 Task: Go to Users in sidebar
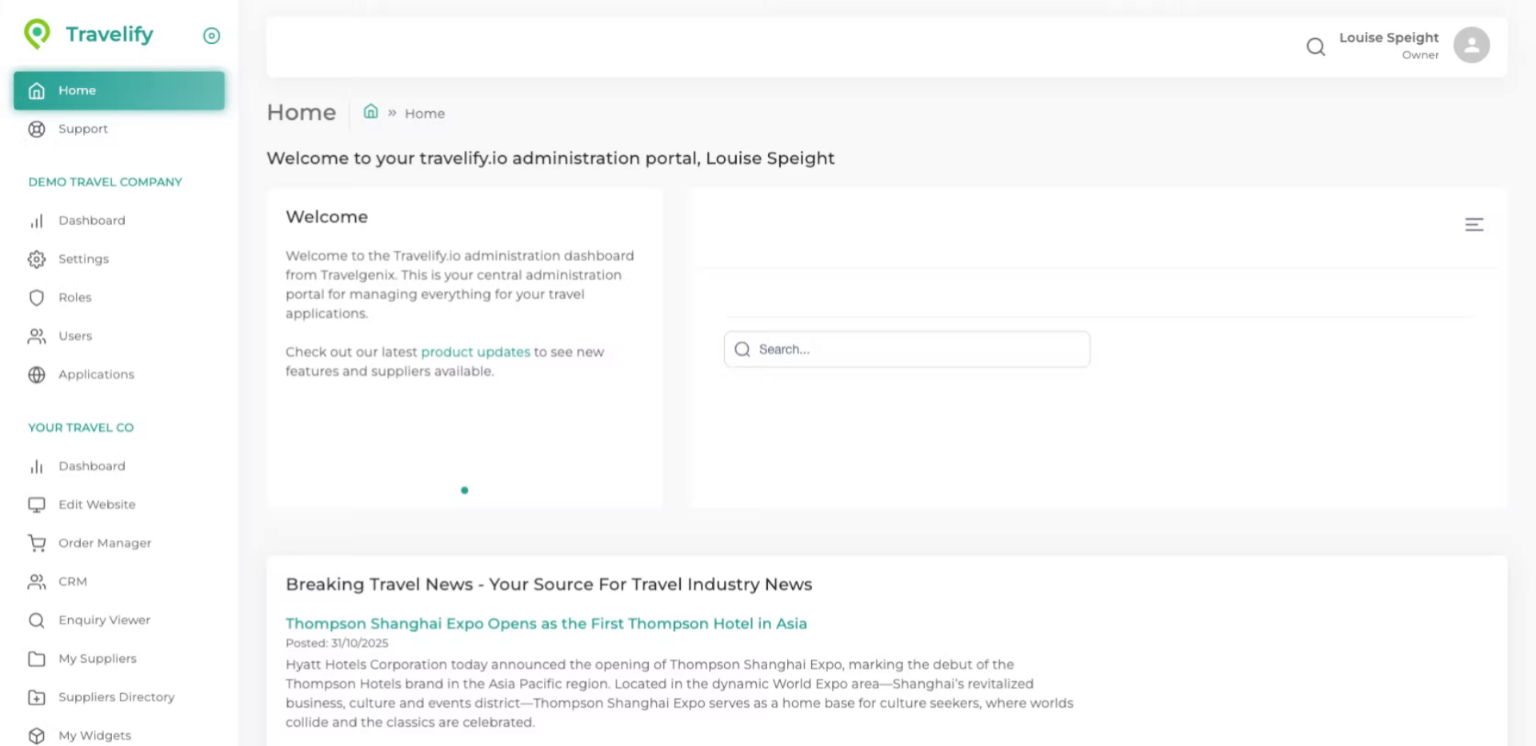(75, 336)
